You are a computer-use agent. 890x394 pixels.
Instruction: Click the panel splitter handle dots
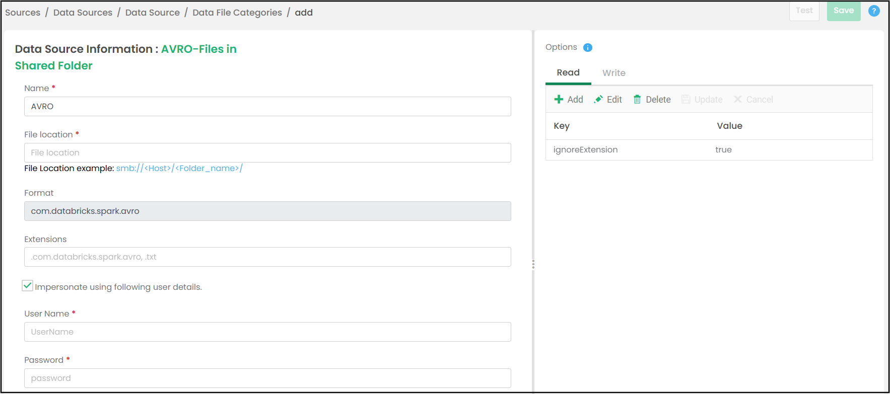click(x=533, y=264)
